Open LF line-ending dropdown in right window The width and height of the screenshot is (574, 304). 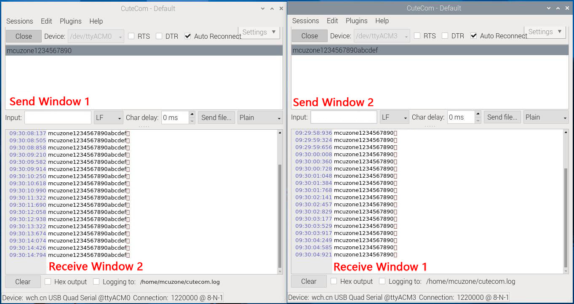(x=395, y=117)
